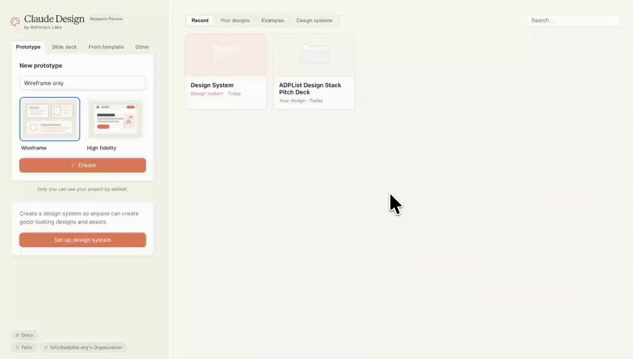This screenshot has height=359, width=633.
Task: Click the by Anthropic Labs text
Action: (43, 27)
